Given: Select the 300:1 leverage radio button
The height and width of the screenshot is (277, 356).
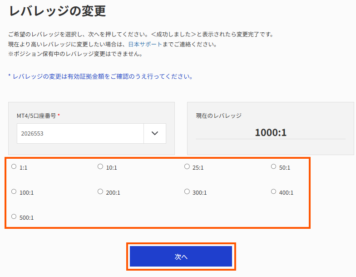Looking at the screenshot, I should pyautogui.click(x=187, y=191).
